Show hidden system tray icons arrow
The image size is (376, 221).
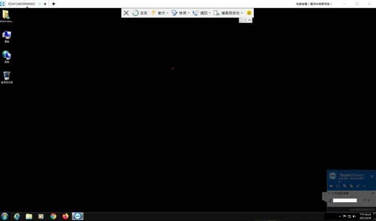[x=340, y=216]
